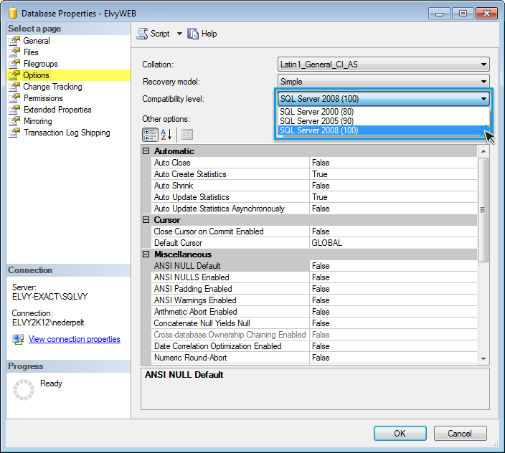This screenshot has width=505, height=453.
Task: Select the Options page
Action: [36, 75]
